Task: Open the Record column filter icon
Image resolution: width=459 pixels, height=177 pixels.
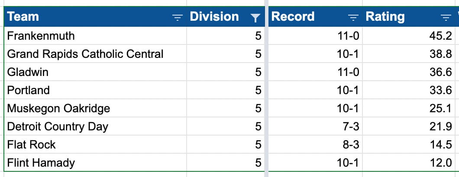Action: (x=353, y=18)
